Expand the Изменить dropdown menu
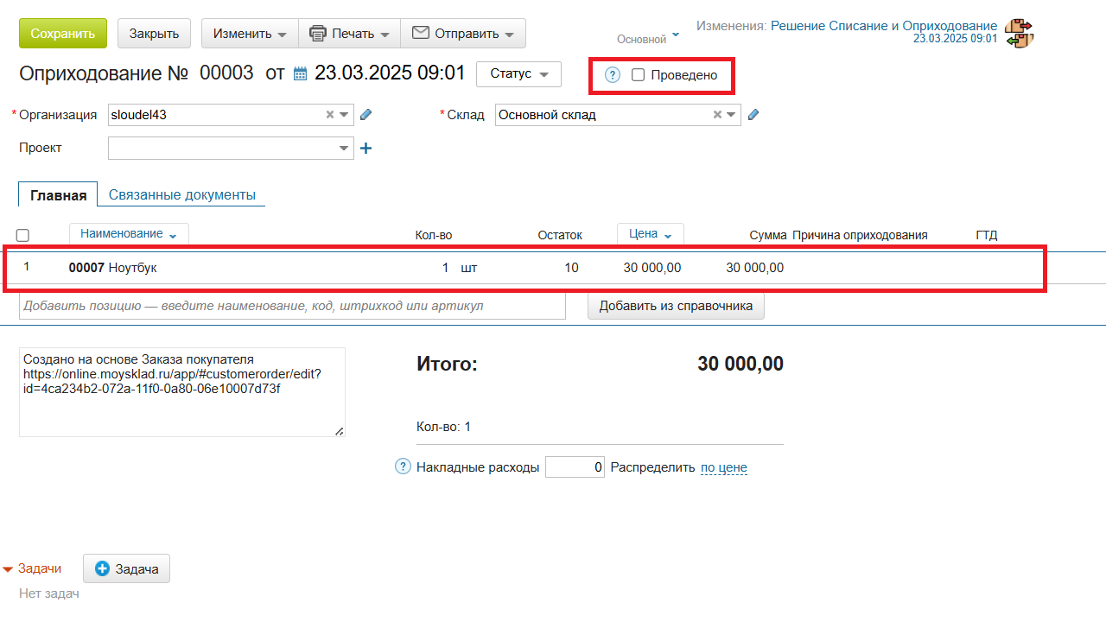This screenshot has width=1106, height=622. 250,34
